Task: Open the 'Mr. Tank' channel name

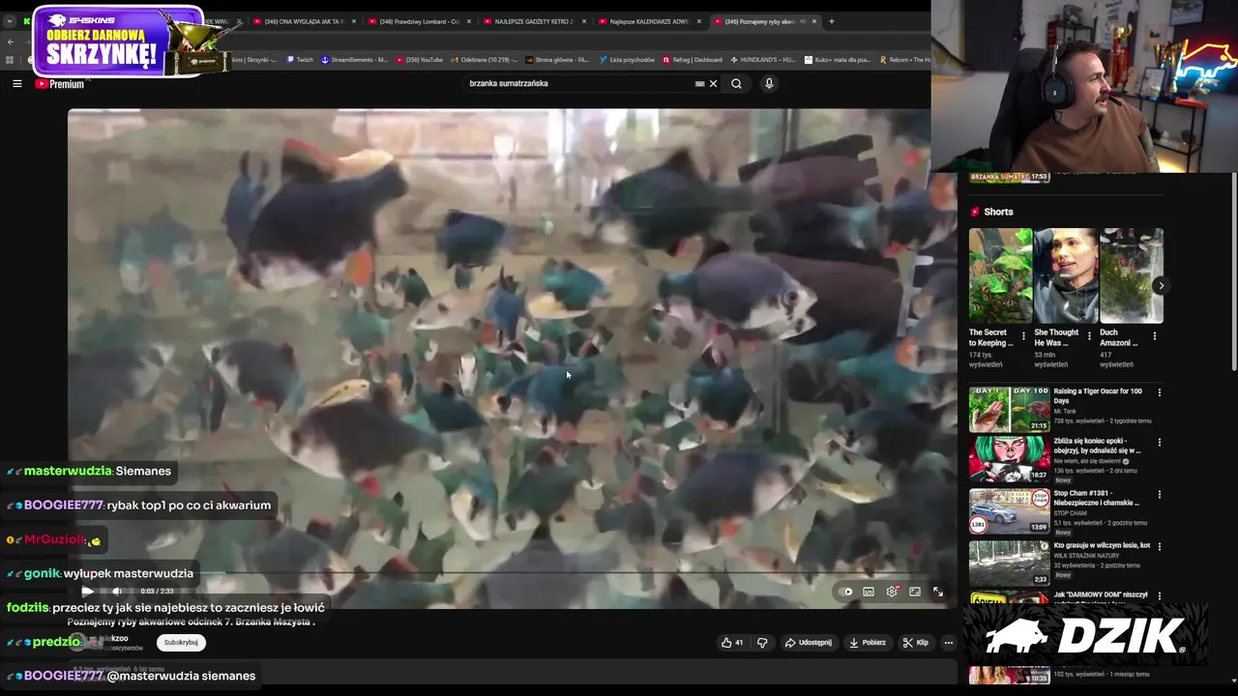Action: tap(1067, 412)
